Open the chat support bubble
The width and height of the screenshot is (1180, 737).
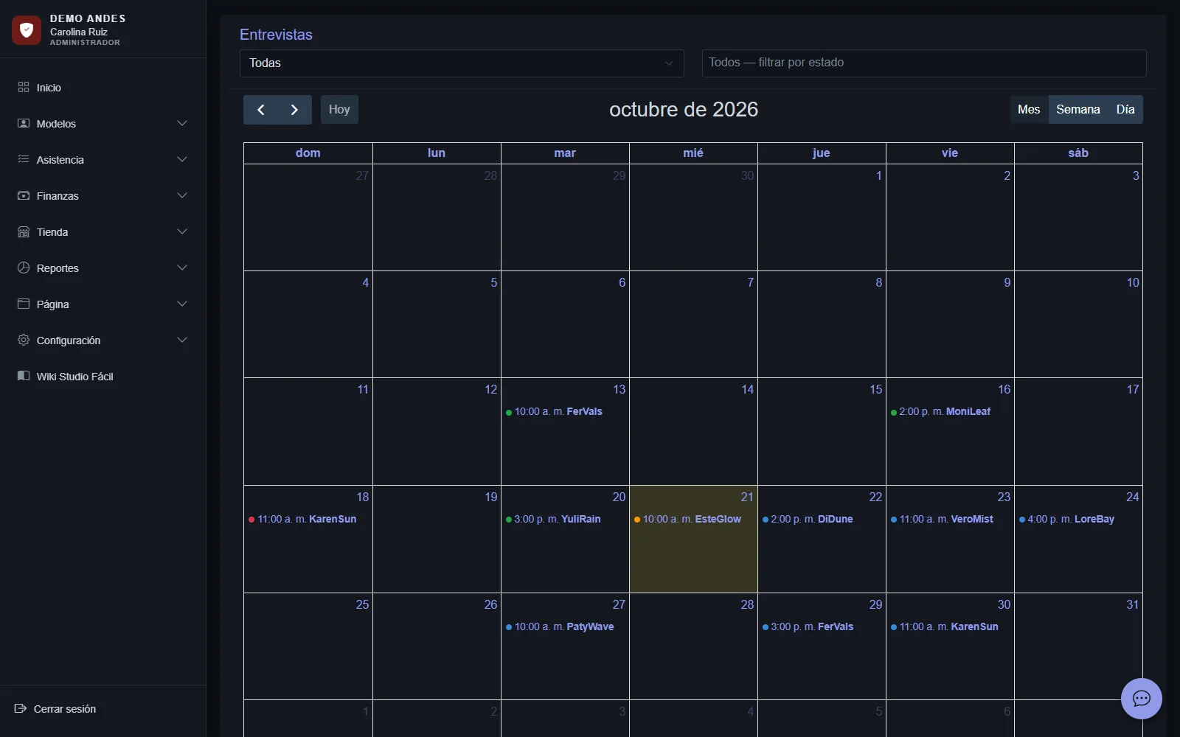click(1142, 699)
